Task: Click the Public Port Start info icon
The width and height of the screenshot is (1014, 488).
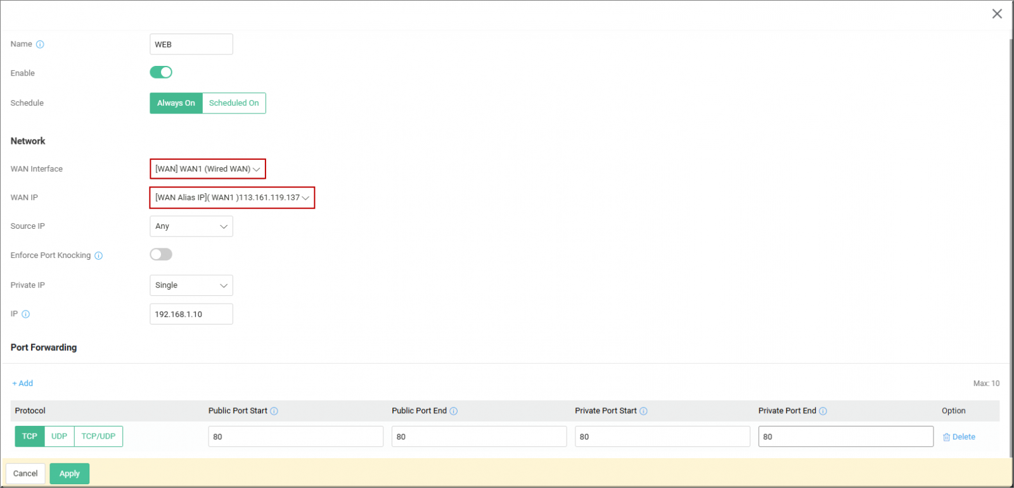Action: point(274,411)
